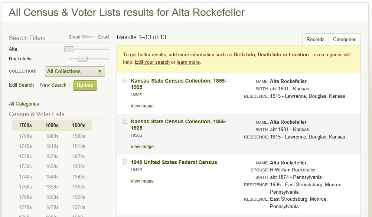This screenshot has width=372, height=217.
Task: Click document icon beside first Kansas State Census result
Action: click(x=125, y=80)
